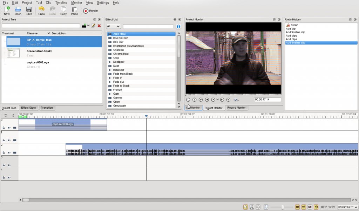359x211 pixels.
Task: Toggle audio thumbnails icon in the status bar
Action: 303,207
